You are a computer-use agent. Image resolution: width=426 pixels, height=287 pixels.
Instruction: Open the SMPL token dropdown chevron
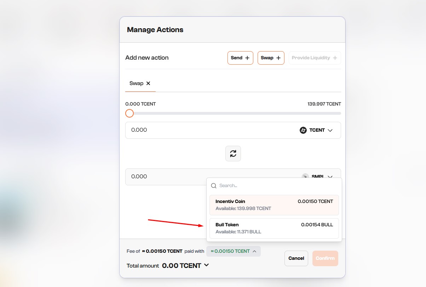click(330, 177)
